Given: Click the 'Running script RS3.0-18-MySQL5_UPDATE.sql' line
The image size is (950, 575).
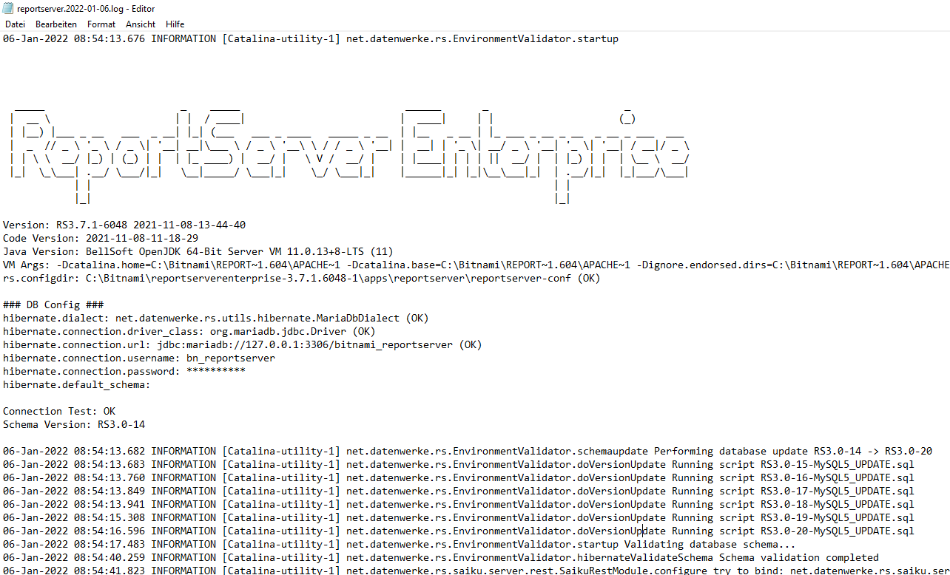Looking at the screenshot, I should tap(459, 505).
